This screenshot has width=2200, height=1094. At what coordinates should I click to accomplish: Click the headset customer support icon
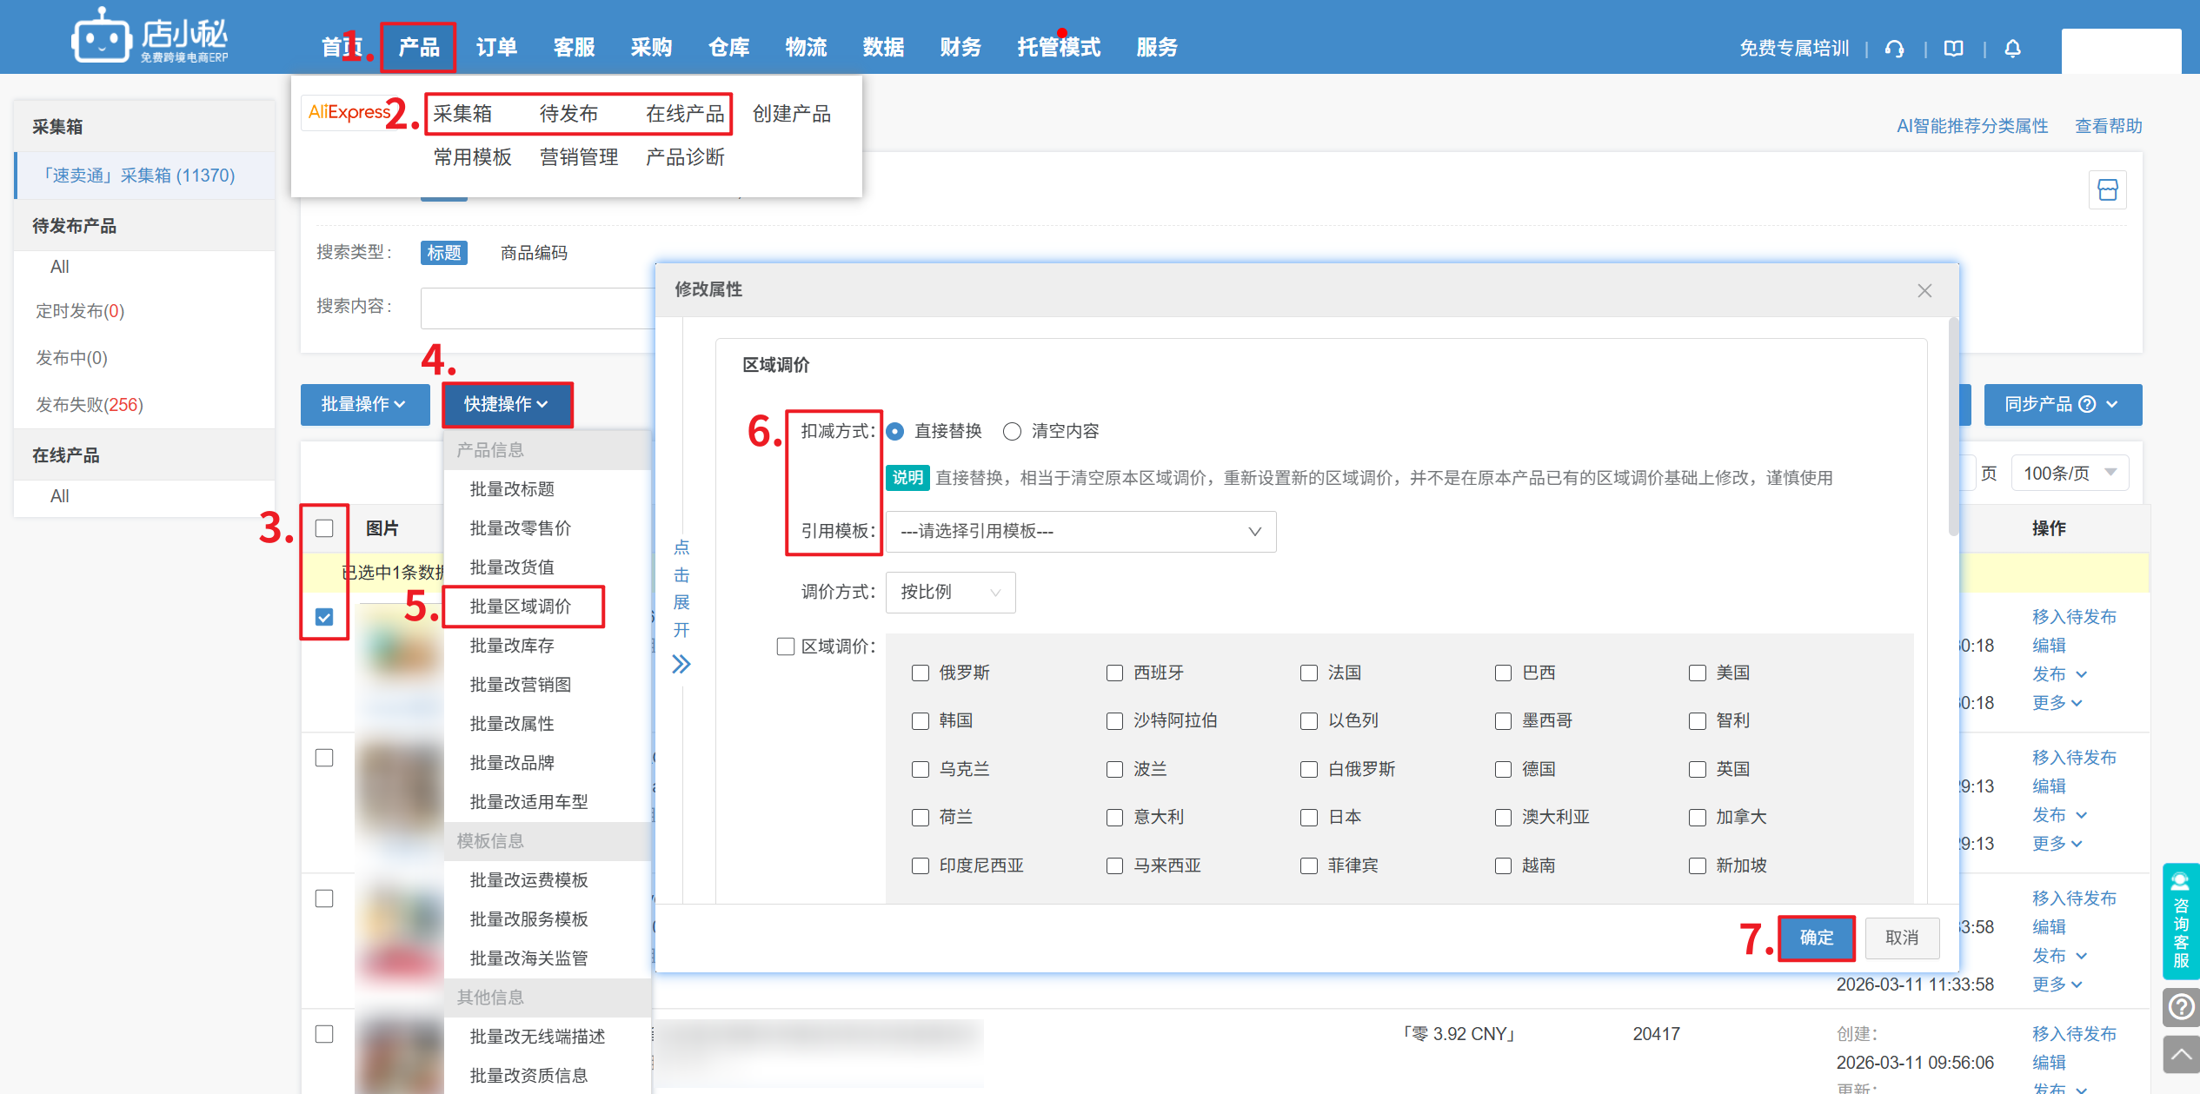(1894, 49)
